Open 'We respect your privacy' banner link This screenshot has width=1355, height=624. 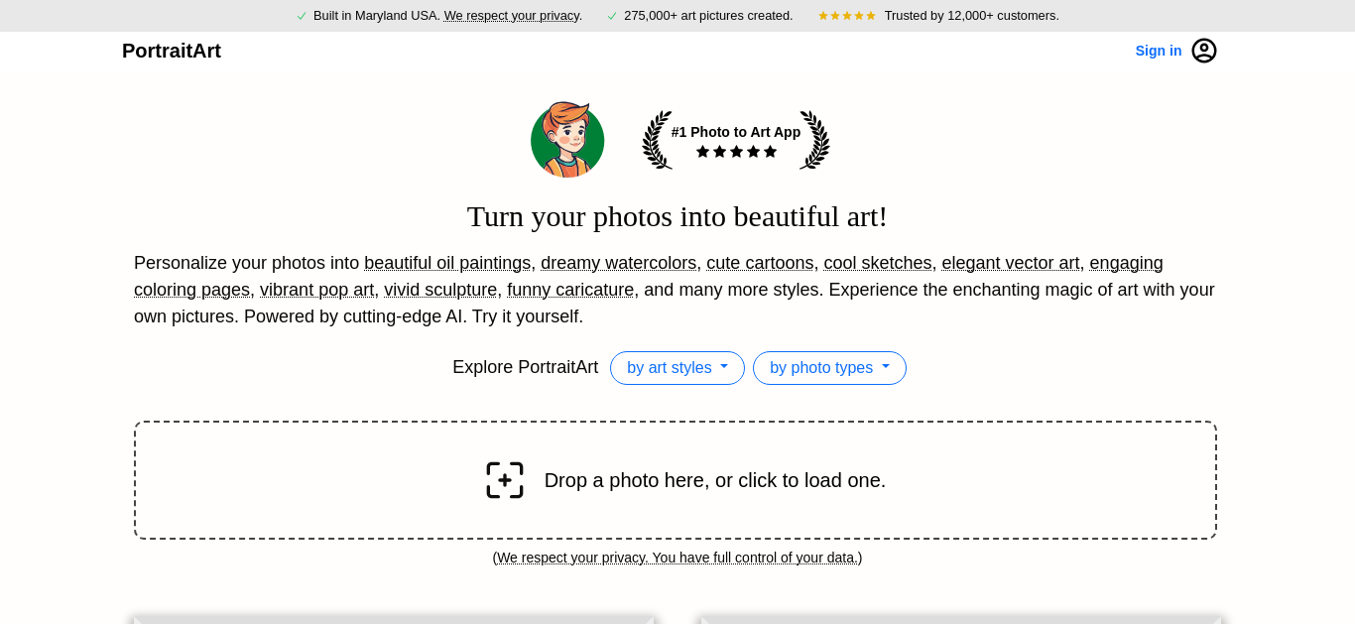coord(512,16)
